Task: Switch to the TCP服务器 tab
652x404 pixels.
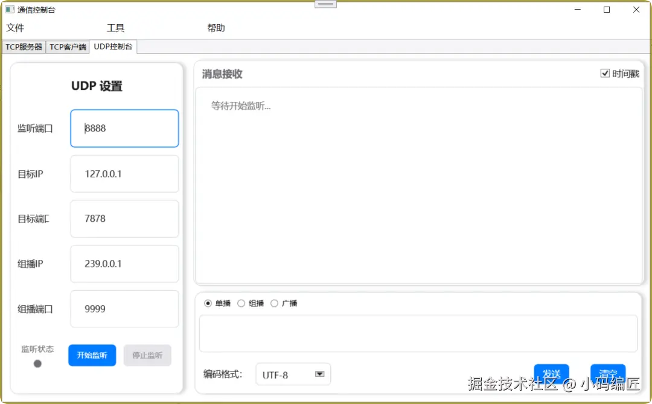Action: coord(24,47)
